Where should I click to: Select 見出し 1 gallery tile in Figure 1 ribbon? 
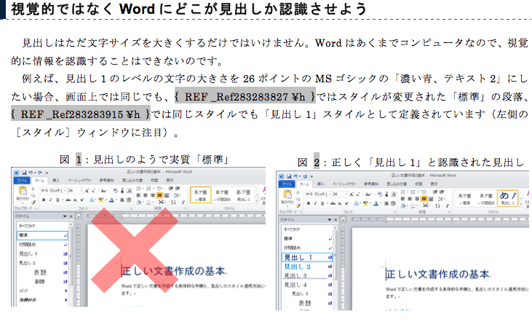pos(243,195)
